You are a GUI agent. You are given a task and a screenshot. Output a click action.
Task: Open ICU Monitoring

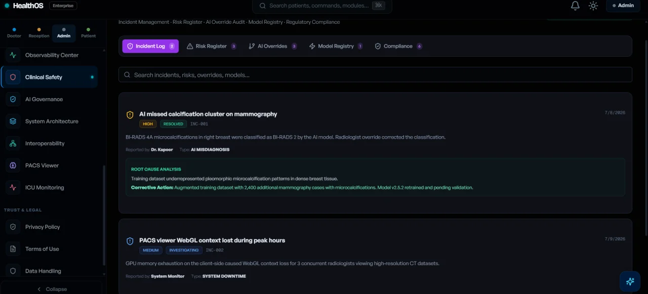[49, 188]
